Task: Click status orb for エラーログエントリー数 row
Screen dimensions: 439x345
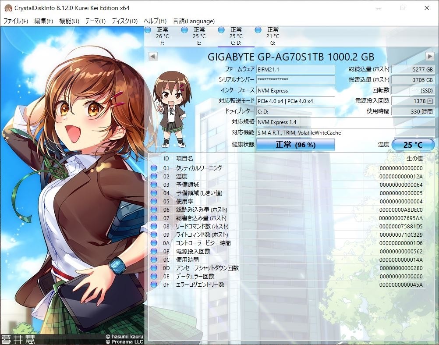Action: point(154,285)
